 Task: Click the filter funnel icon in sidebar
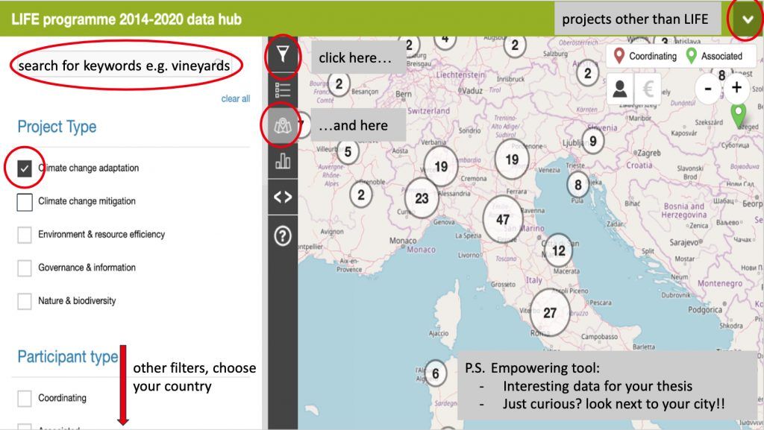[283, 54]
